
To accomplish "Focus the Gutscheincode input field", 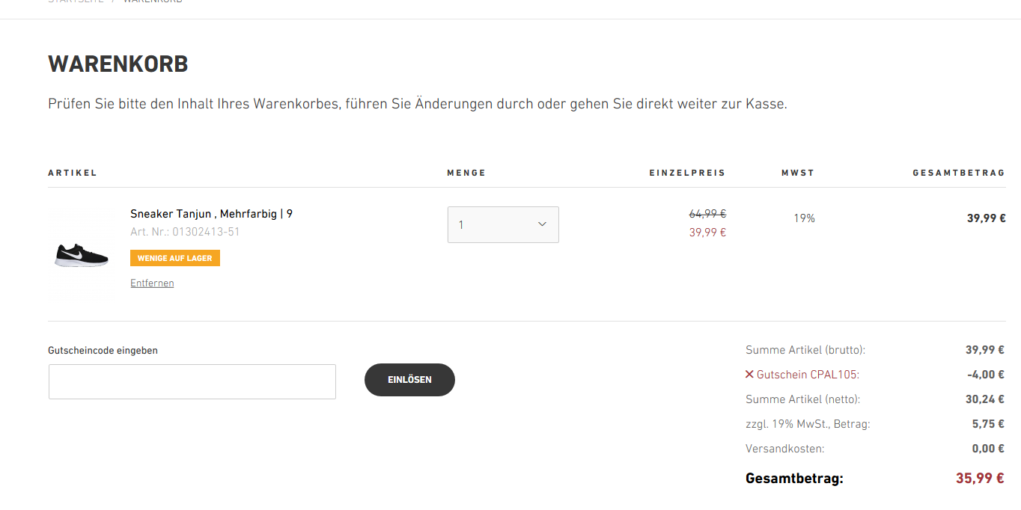I will point(192,381).
